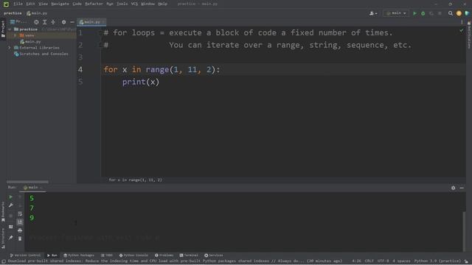This screenshot has height=265, width=472.
Task: Click Python 3.9 interpreter in status bar
Action: click(x=437, y=261)
